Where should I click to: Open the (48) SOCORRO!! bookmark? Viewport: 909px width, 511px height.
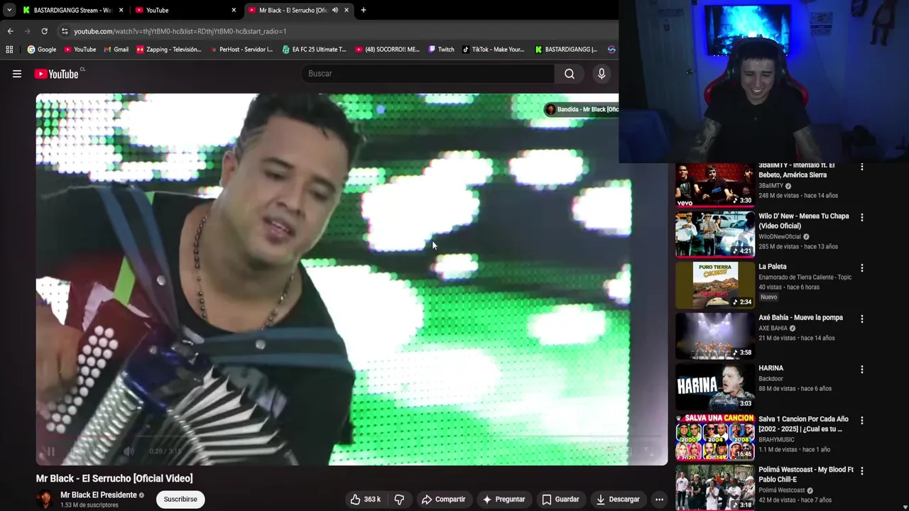click(387, 50)
